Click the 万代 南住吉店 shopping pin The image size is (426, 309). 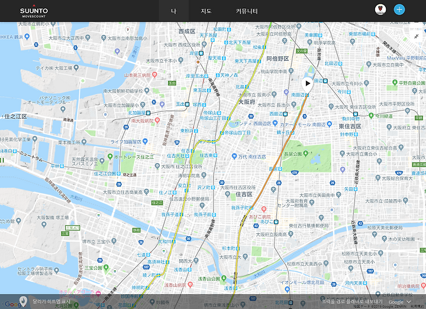pyautogui.click(x=234, y=156)
